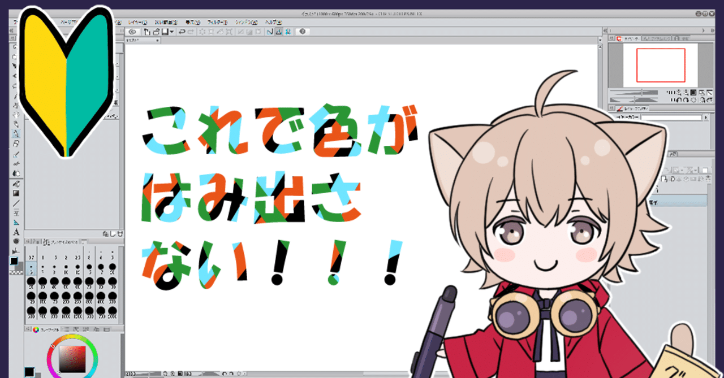This screenshot has width=724, height=378.
Task: Switch to the Layer Property tab
Action: coord(633,109)
